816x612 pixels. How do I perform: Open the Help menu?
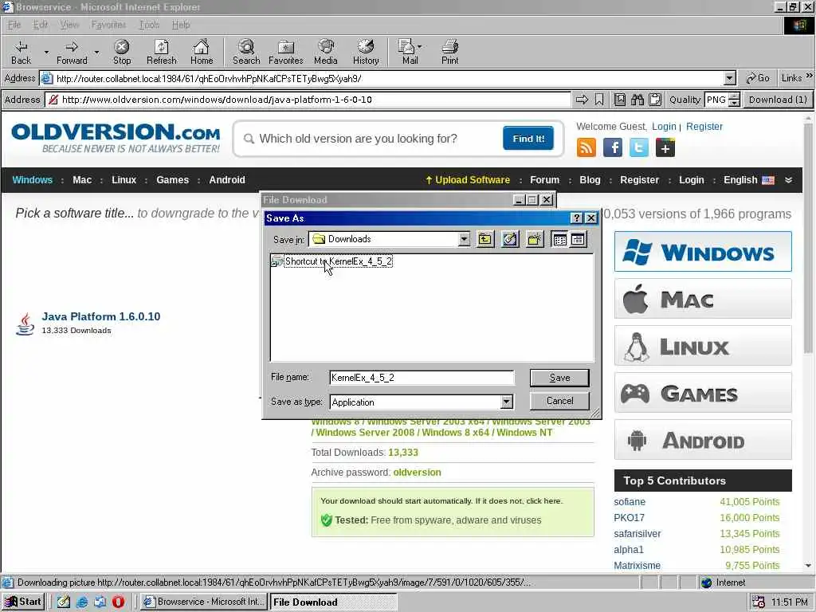181,25
